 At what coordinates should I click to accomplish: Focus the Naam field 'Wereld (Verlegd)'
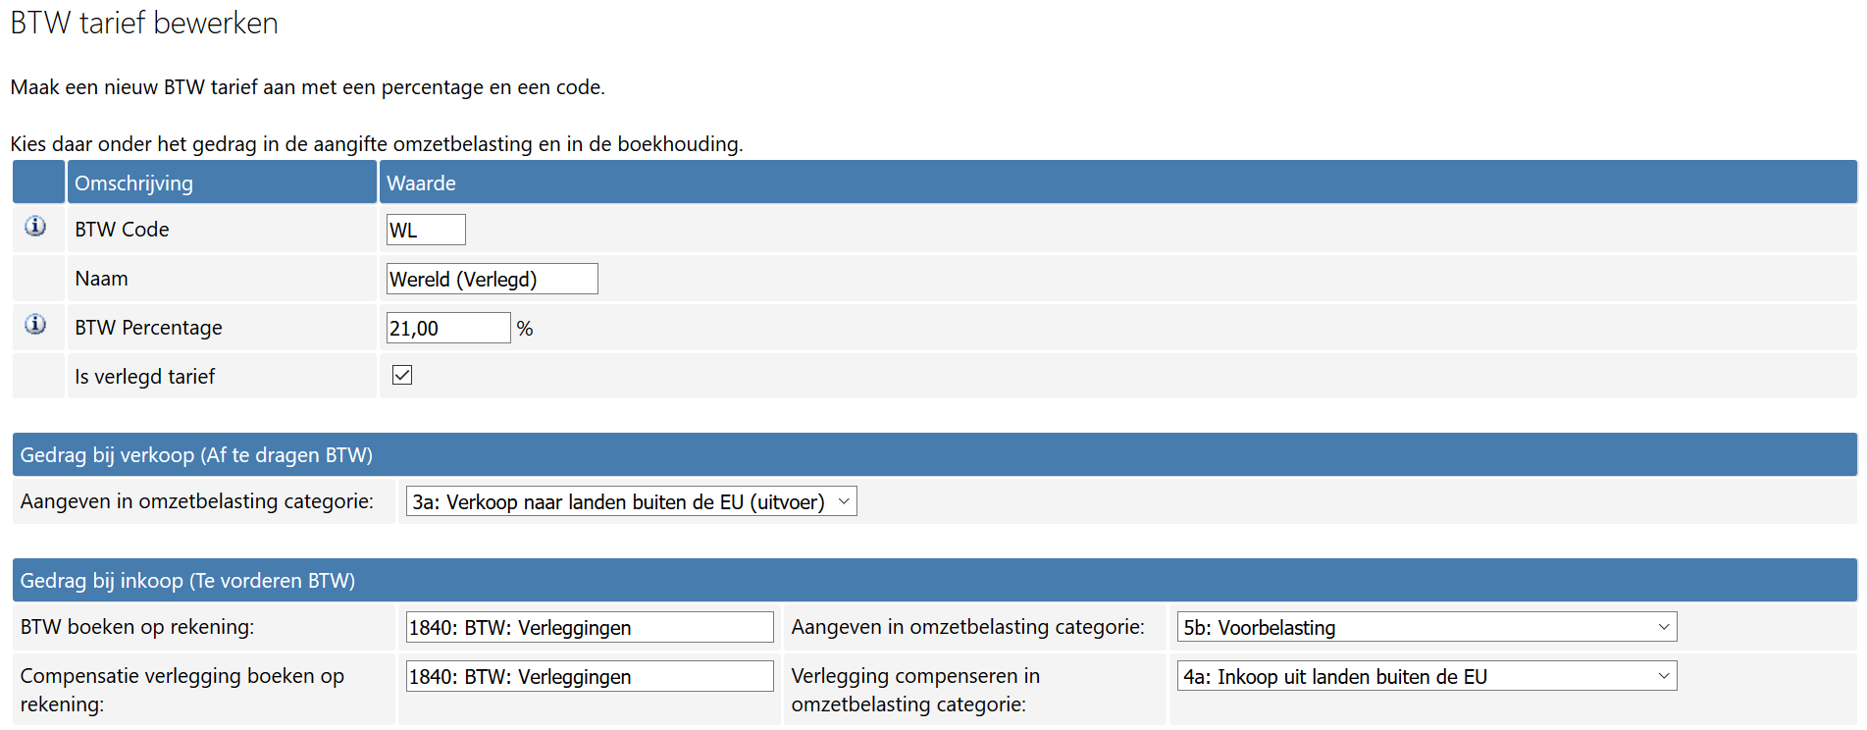pyautogui.click(x=492, y=279)
